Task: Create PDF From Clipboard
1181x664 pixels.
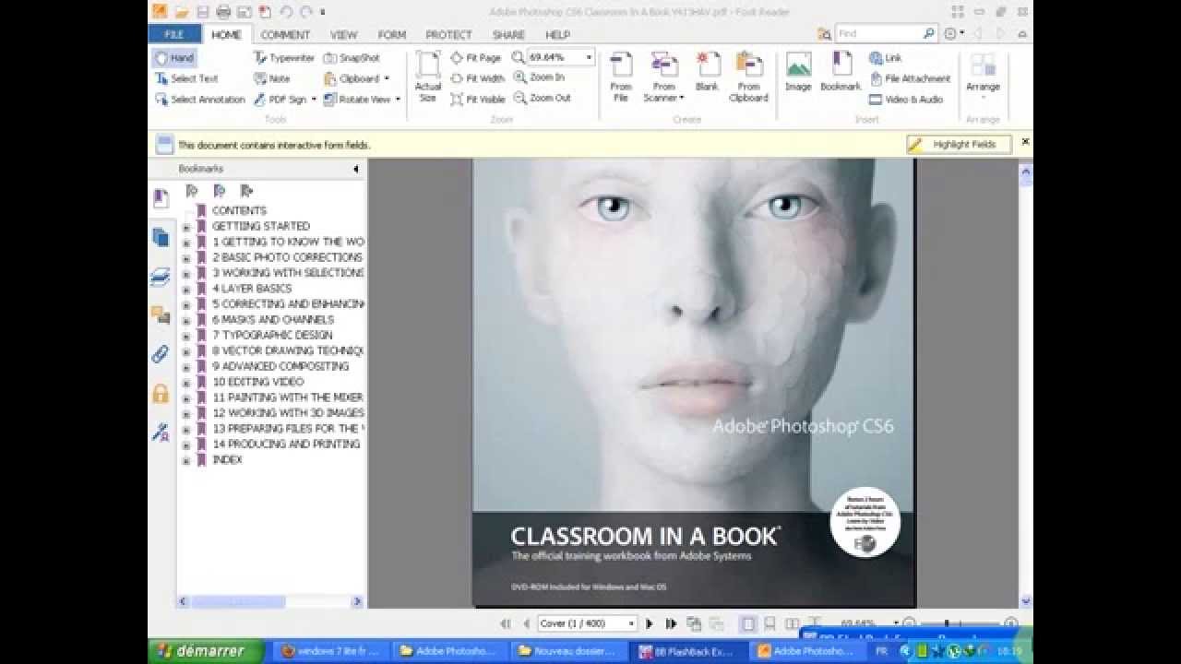Action: tap(749, 77)
